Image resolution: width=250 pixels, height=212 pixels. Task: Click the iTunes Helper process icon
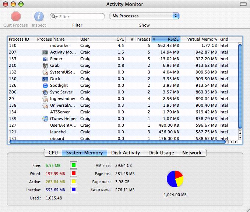click(45, 119)
